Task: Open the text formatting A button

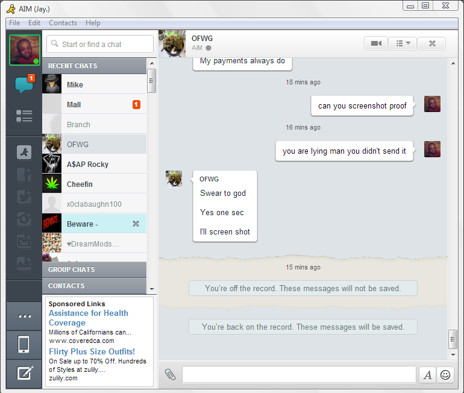Action: [x=427, y=375]
